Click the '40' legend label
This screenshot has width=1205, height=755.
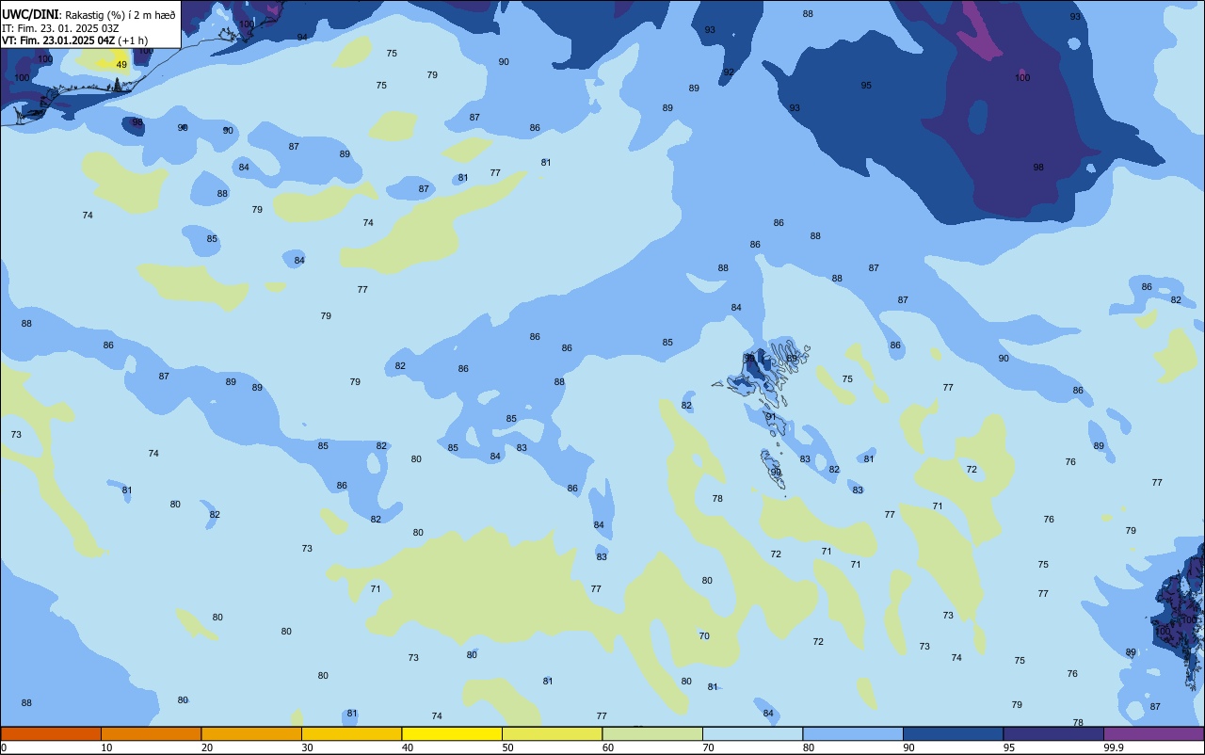(408, 747)
